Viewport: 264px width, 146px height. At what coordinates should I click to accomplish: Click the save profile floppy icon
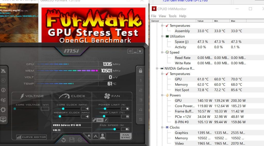click(x=72, y=140)
